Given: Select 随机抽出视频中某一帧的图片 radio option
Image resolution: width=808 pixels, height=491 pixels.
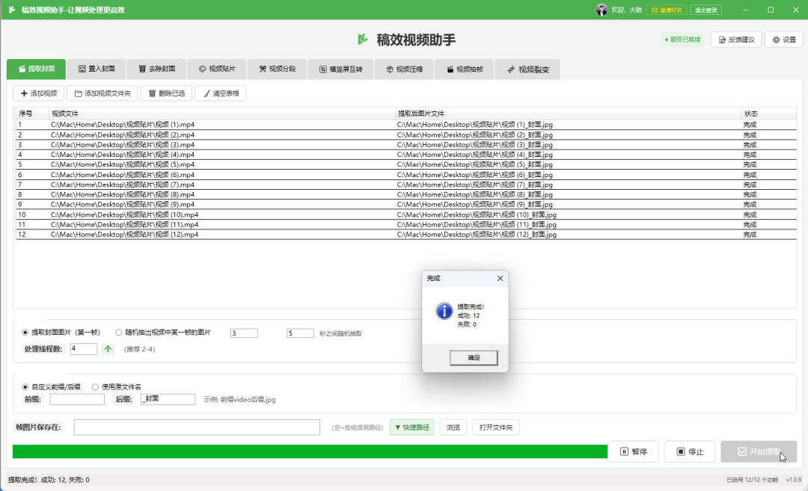Looking at the screenshot, I should click(x=118, y=333).
